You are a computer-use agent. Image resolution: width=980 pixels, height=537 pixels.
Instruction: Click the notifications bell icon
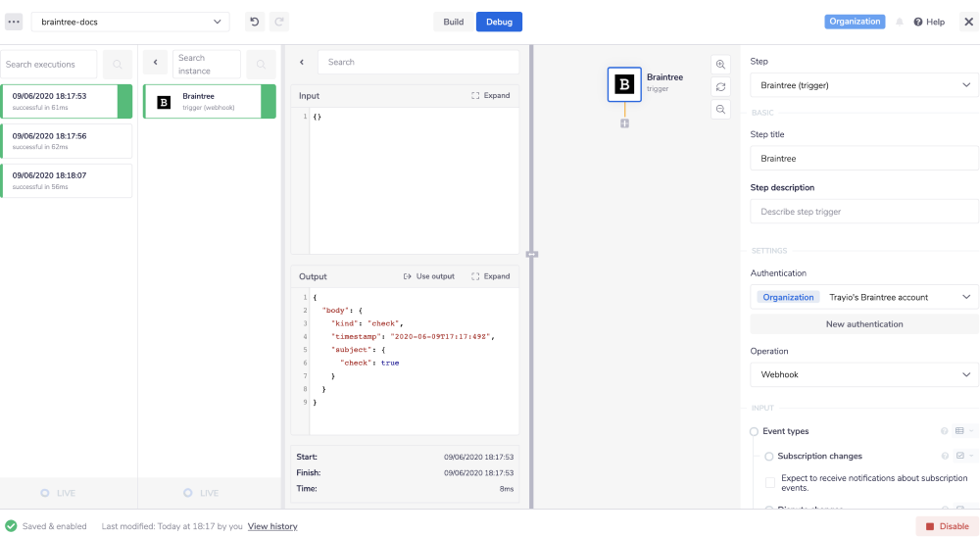point(900,22)
